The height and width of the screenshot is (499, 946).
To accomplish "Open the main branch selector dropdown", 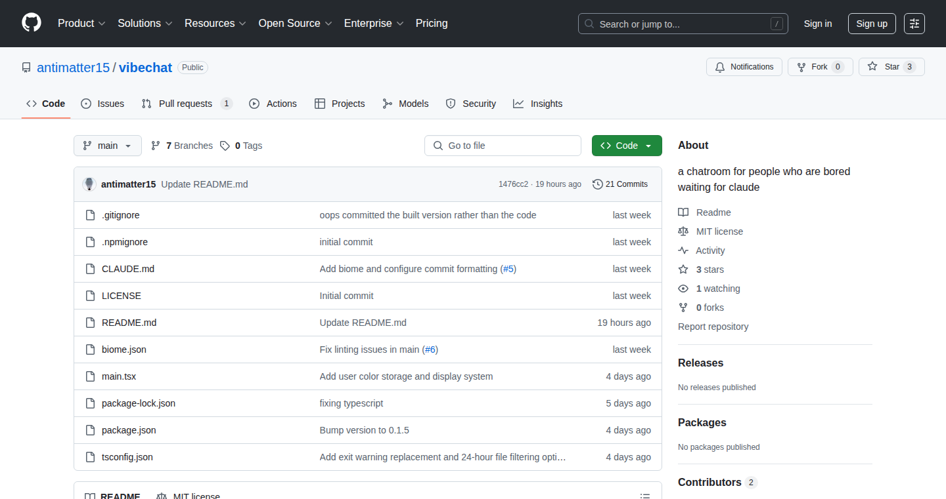I will 108,146.
